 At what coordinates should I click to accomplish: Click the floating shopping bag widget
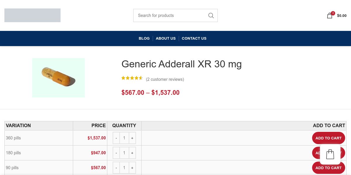tap(330, 154)
